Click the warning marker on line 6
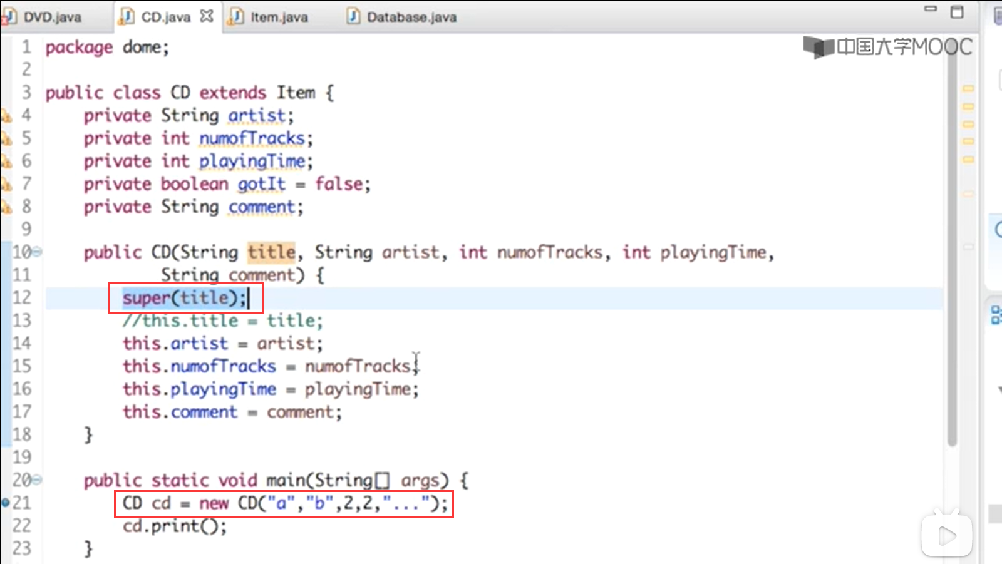Screen dimensions: 1002x564 [6, 161]
